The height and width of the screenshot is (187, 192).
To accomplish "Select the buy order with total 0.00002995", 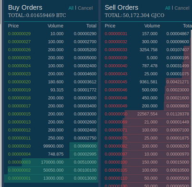I will 51,154.
